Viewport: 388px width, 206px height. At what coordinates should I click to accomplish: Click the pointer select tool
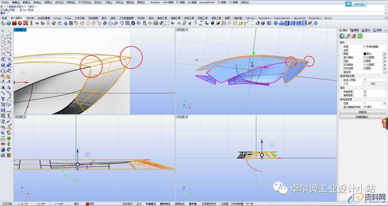(3, 31)
